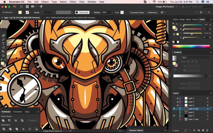Expand Layer 6 copy contents
This screenshot has height=133, width=213.
[x=182, y=109]
